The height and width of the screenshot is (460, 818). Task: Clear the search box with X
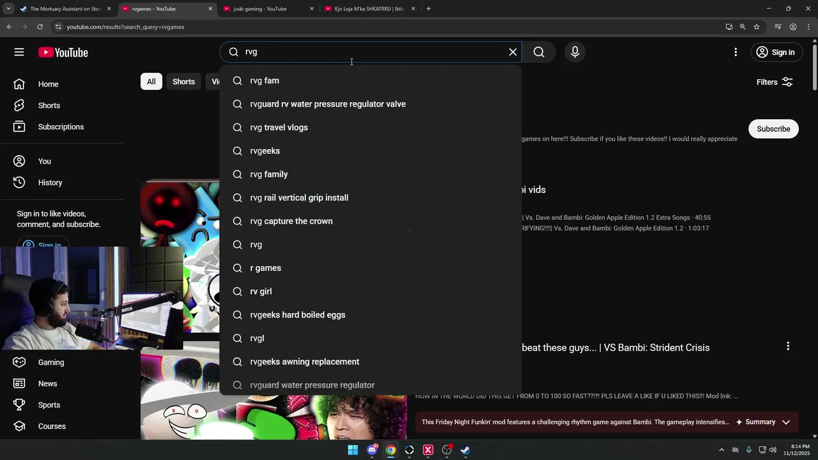513,52
